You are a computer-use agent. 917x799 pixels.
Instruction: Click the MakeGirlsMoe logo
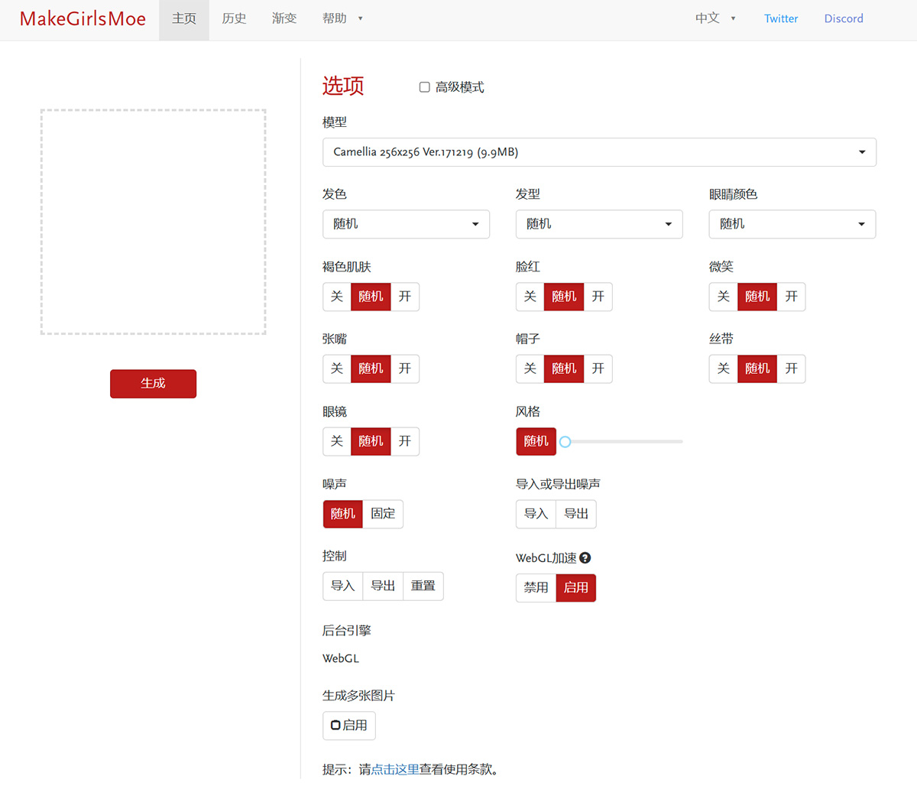coord(83,19)
